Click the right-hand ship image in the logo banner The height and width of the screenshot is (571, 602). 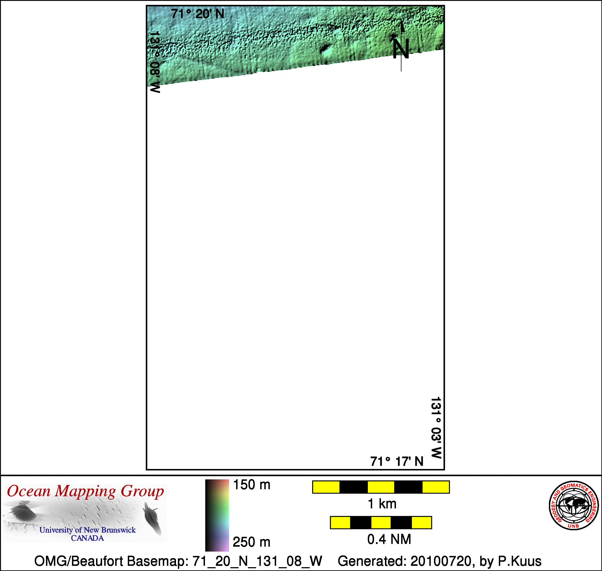(152, 518)
